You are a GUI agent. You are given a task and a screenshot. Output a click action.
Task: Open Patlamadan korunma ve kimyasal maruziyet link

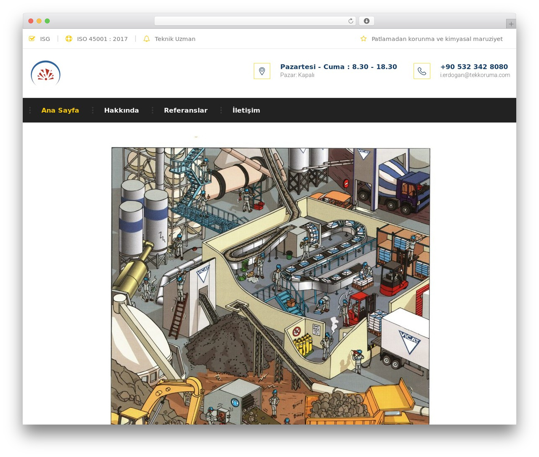point(437,39)
